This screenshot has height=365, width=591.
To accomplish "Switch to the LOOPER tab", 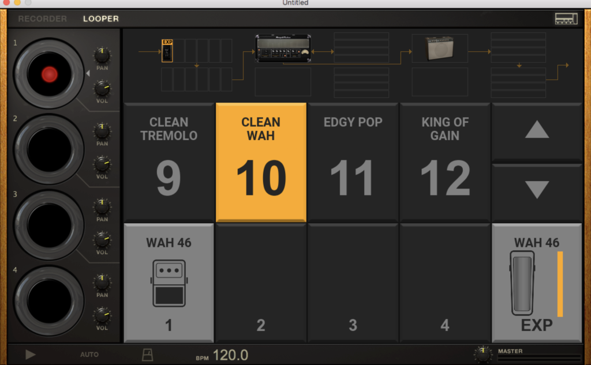I will [101, 18].
